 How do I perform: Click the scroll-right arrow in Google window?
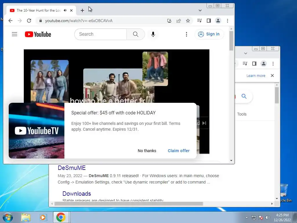(272, 204)
